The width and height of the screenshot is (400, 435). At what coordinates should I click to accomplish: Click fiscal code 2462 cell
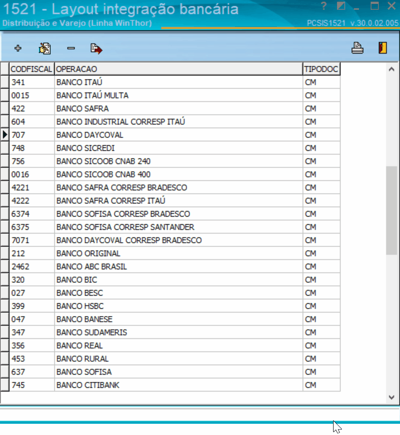click(x=32, y=267)
